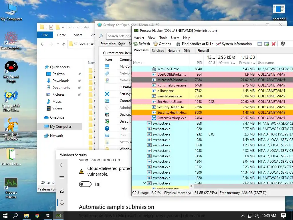Open the Home ribbon tab in File Explorer
Image resolution: width=293 pixels, height=220 pixels.
(x=62, y=35)
